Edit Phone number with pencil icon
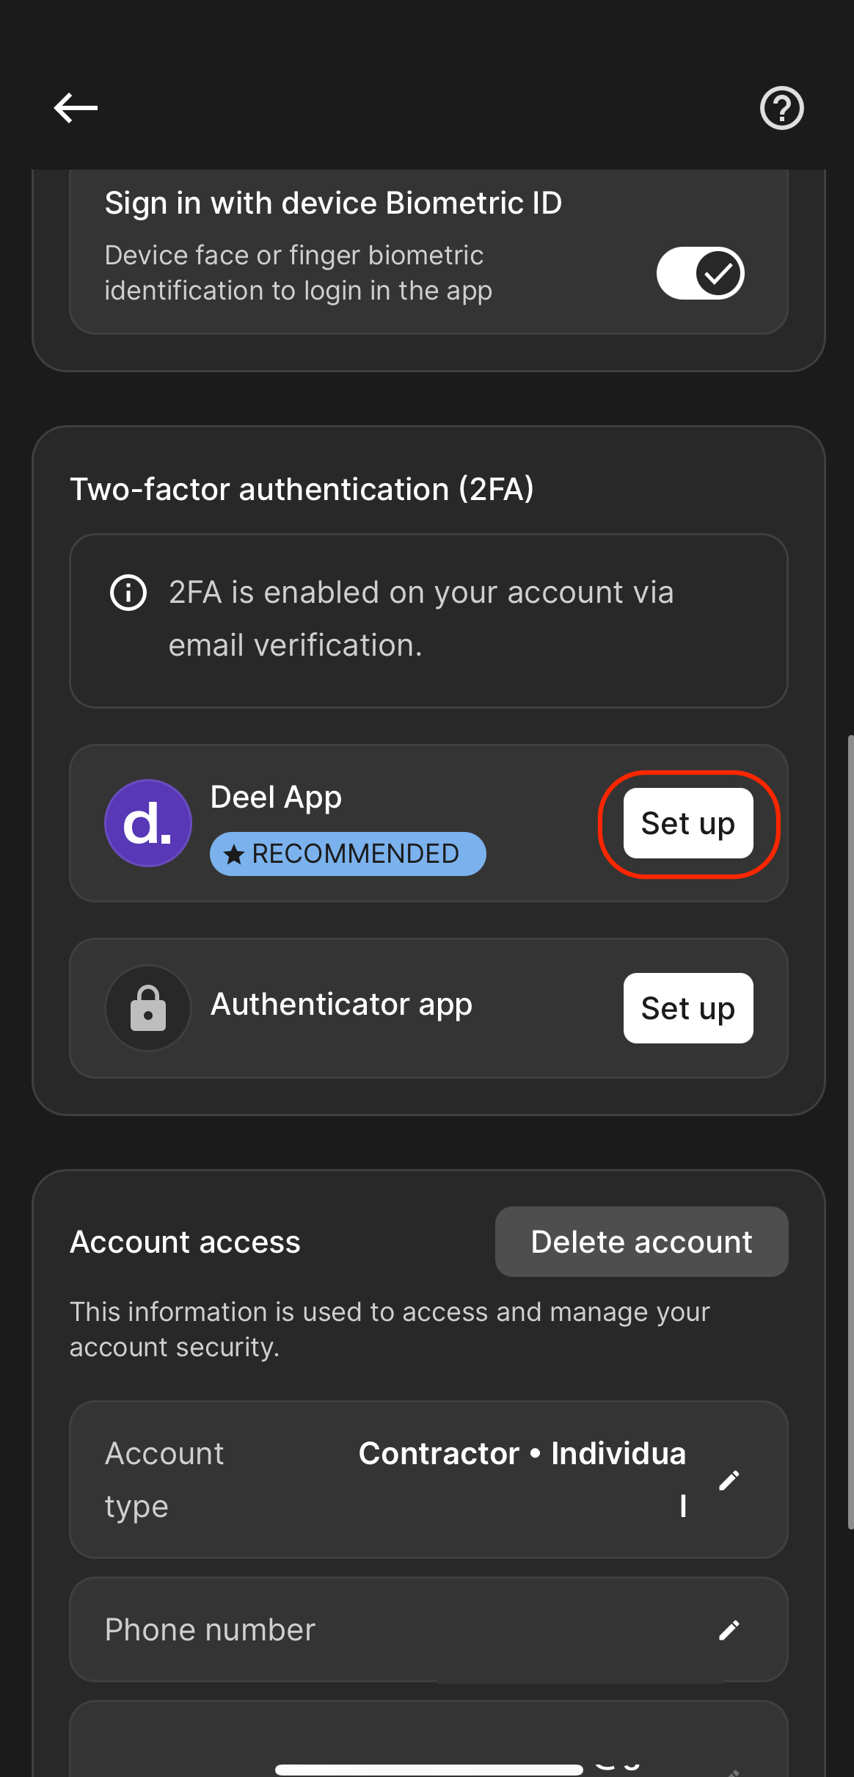 coord(729,1629)
